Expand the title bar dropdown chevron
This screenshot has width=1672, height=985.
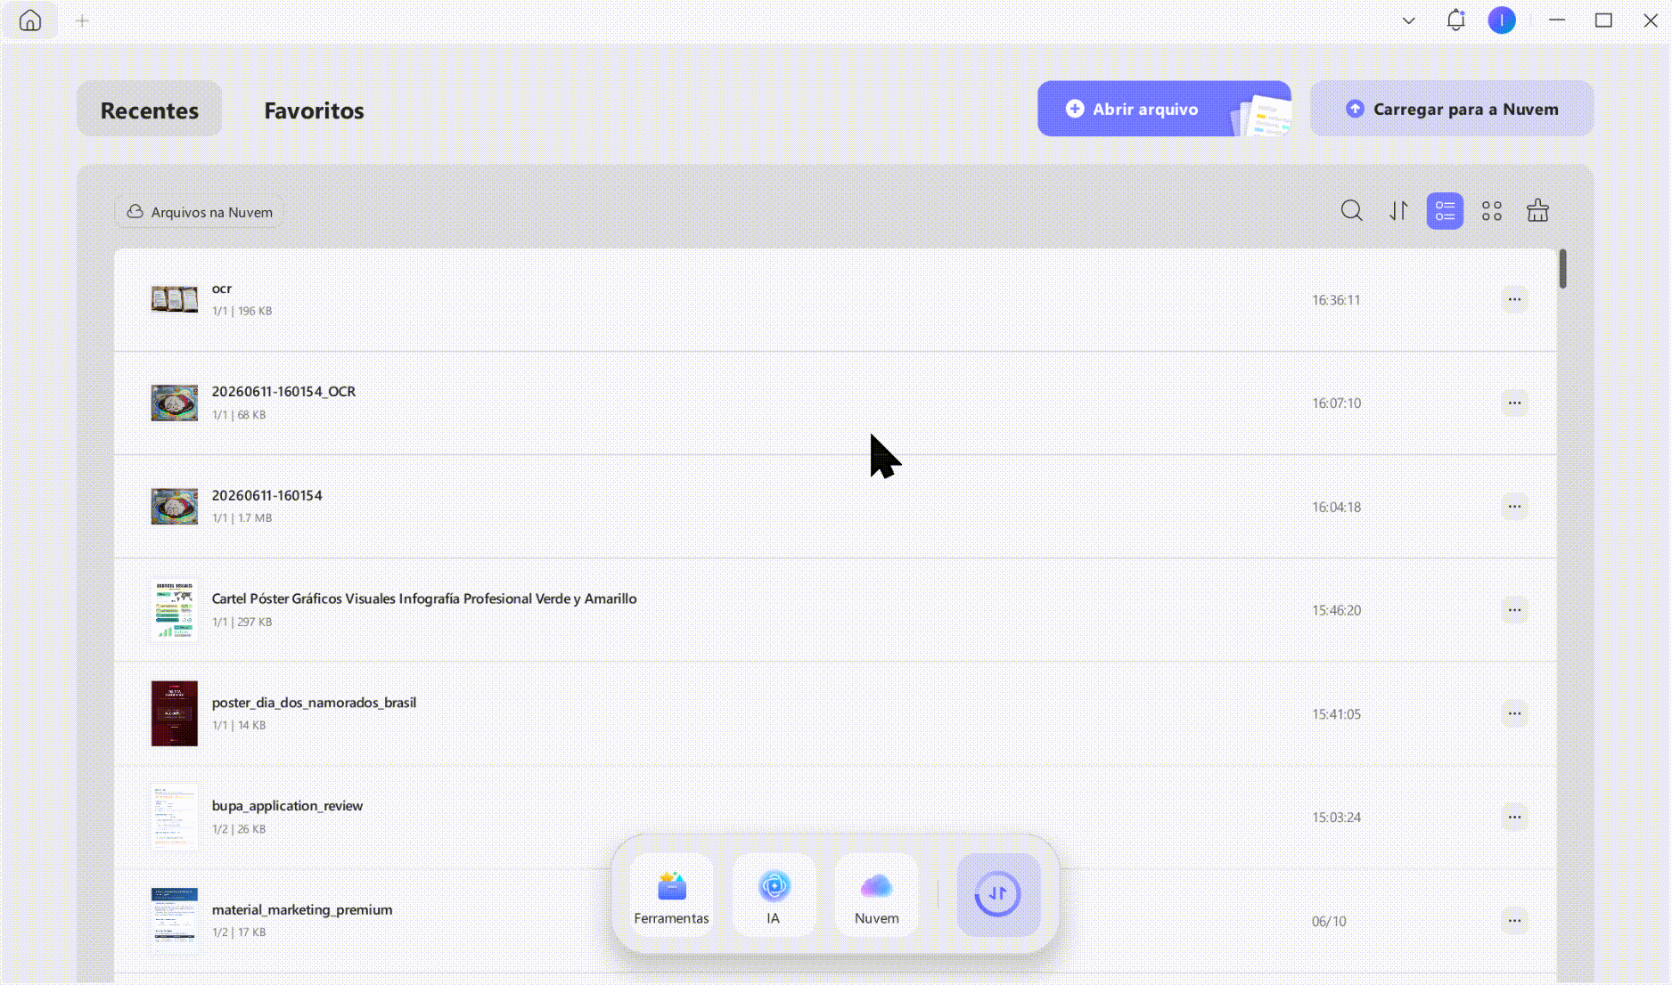(x=1408, y=20)
